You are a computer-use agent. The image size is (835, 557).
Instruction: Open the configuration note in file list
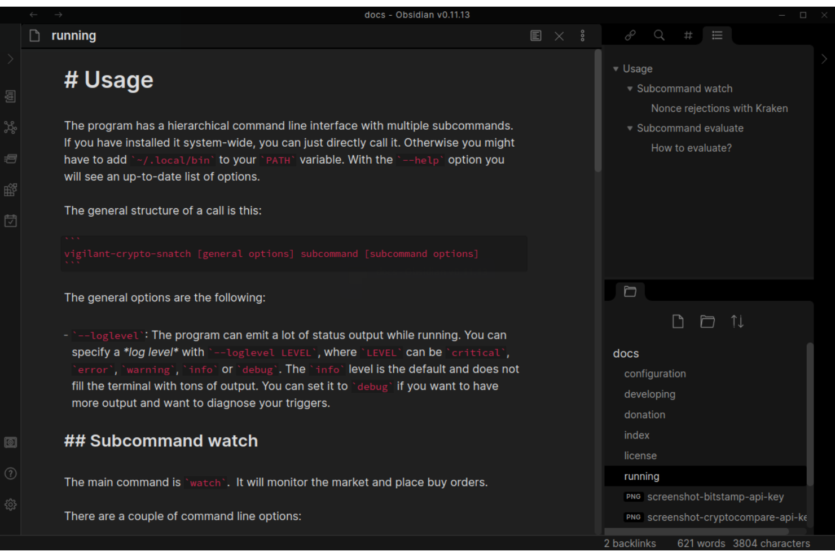coord(654,374)
